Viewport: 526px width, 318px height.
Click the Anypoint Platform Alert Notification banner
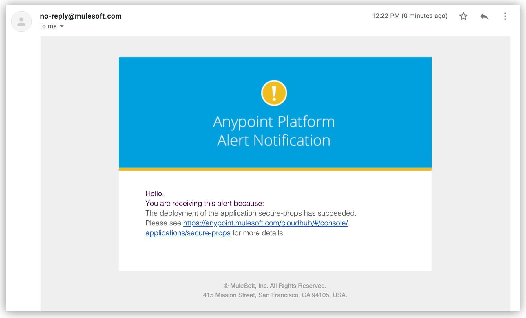point(274,131)
